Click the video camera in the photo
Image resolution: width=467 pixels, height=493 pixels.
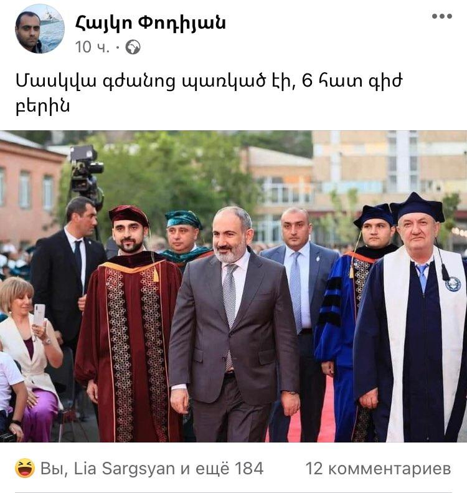87,174
